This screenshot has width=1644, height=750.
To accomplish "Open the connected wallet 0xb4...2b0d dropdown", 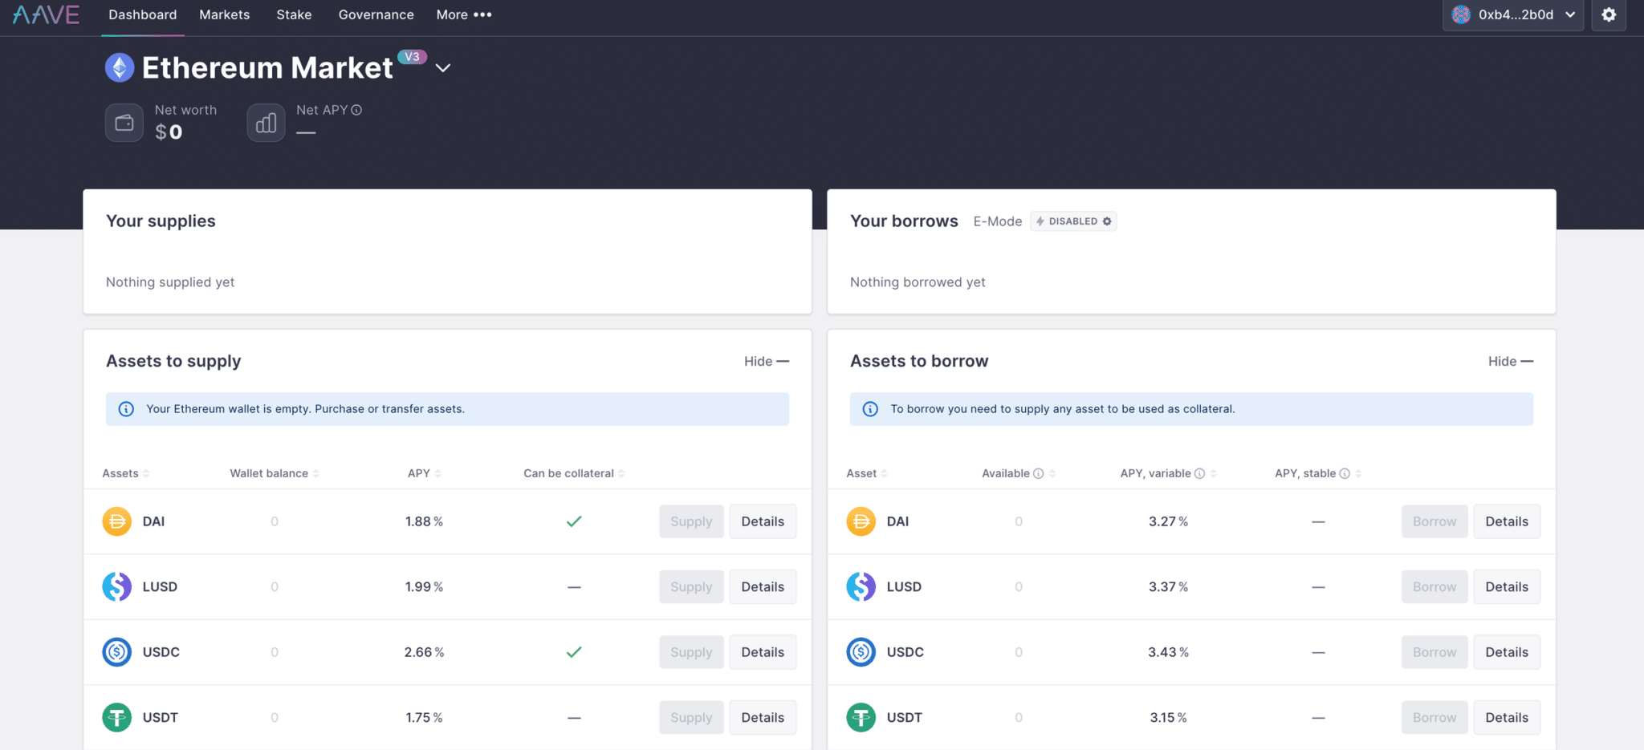I will (x=1512, y=14).
